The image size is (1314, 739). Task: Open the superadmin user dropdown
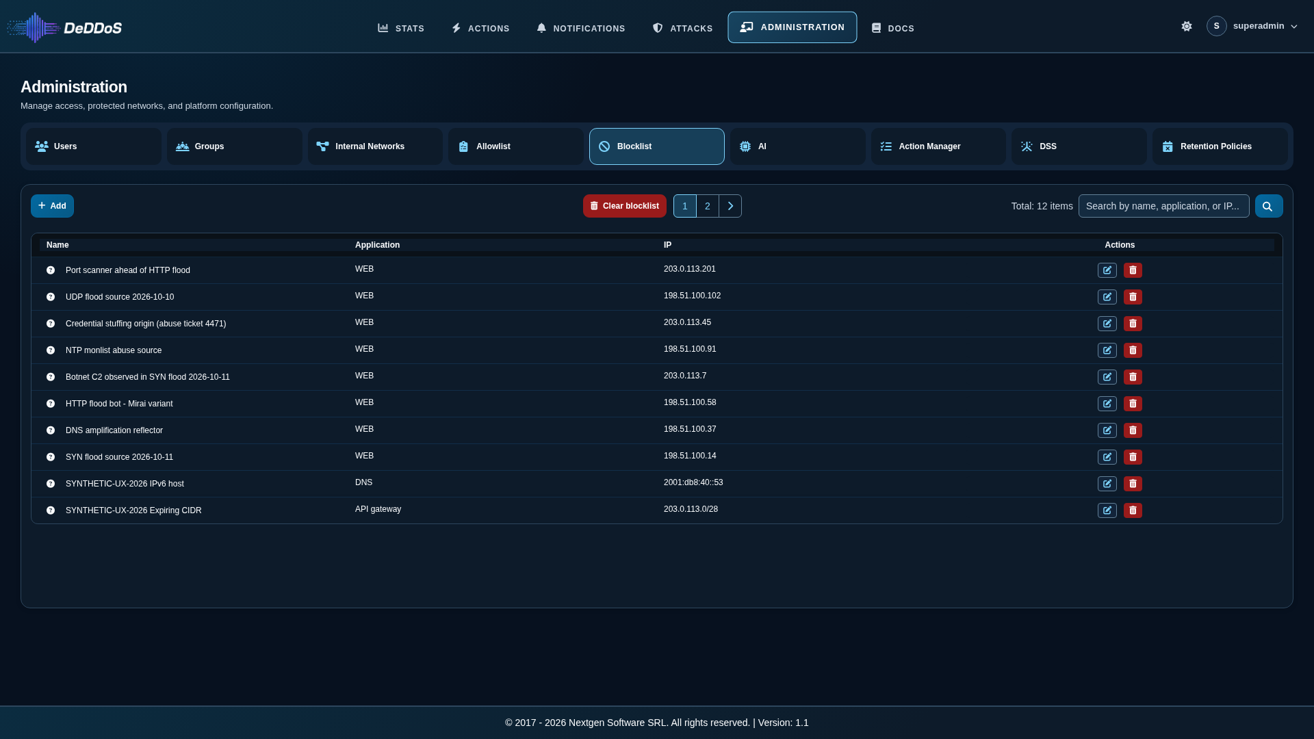tap(1252, 26)
